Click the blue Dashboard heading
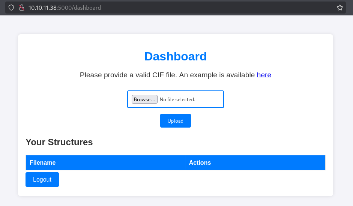Screen dimensions: 353x206 tap(175, 56)
